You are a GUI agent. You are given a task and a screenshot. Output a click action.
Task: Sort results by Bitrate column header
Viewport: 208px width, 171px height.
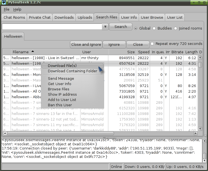click(177, 52)
